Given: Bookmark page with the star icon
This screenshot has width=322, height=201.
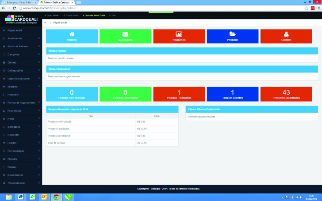Looking at the screenshot, I should [x=307, y=8].
